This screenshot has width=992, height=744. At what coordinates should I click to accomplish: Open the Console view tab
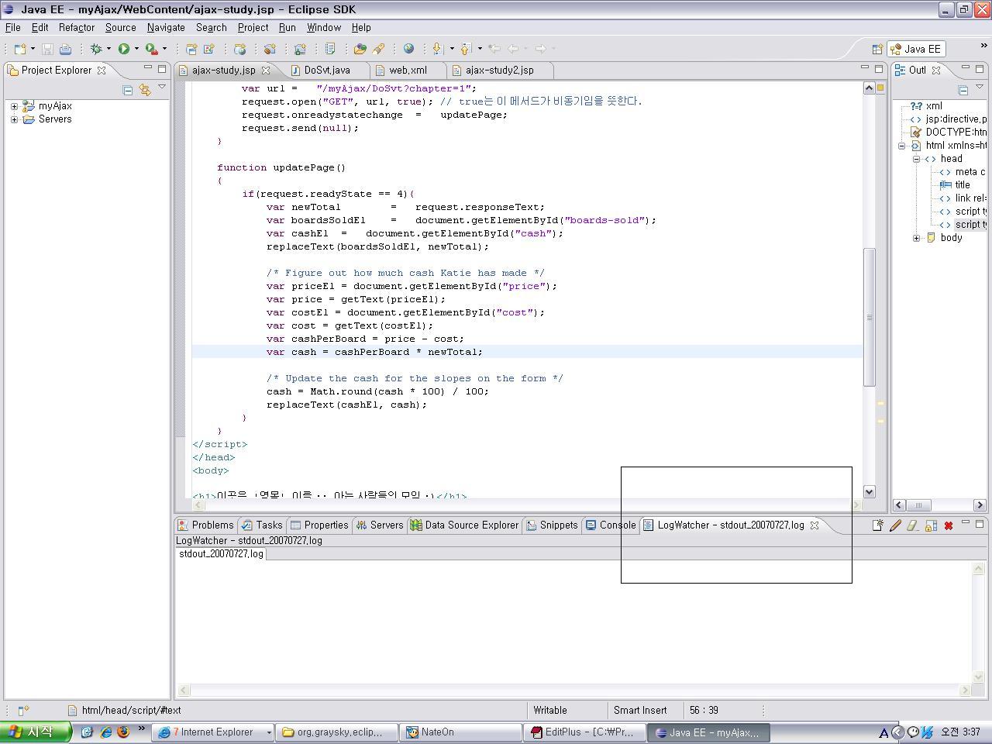[611, 525]
